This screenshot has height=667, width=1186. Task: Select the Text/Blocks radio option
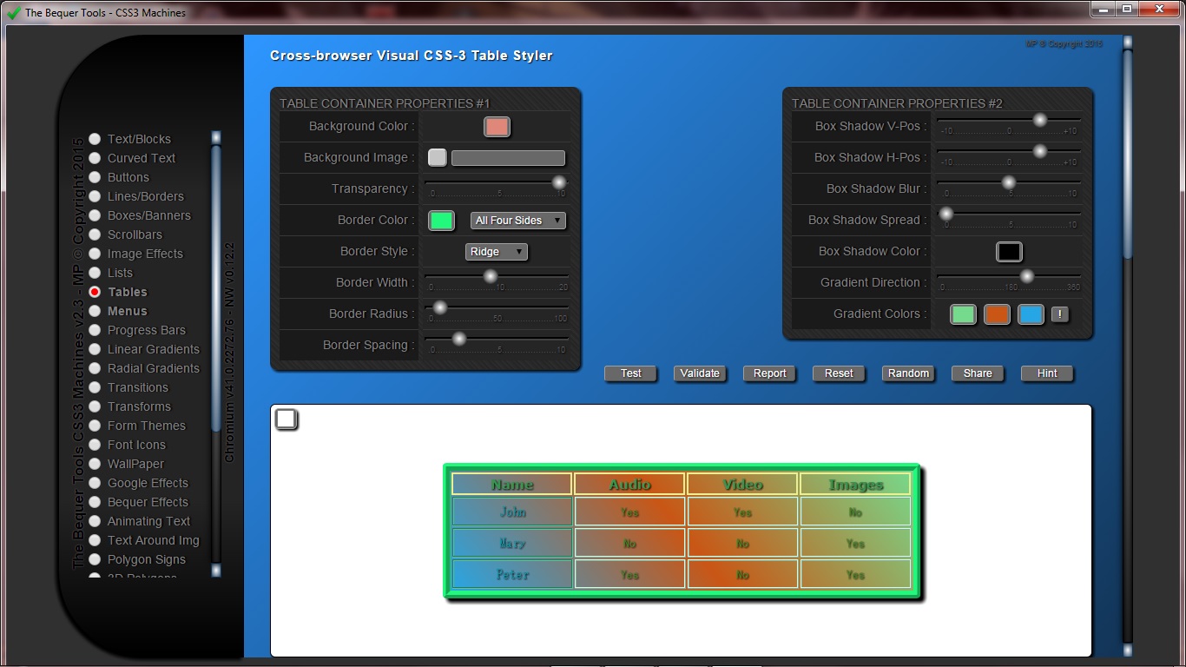95,139
